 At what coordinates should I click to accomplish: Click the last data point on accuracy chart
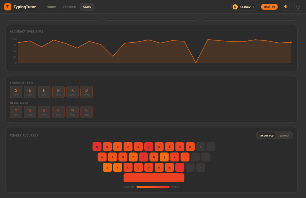pos(291,42)
